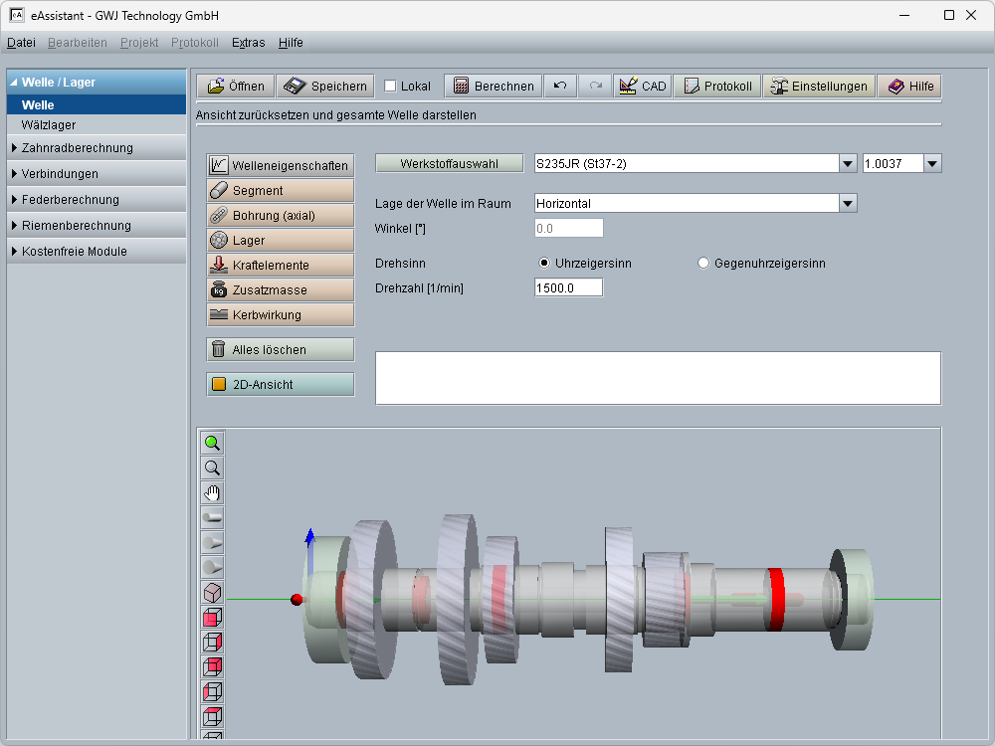Open the Extras menu
The image size is (995, 746).
[x=248, y=43]
